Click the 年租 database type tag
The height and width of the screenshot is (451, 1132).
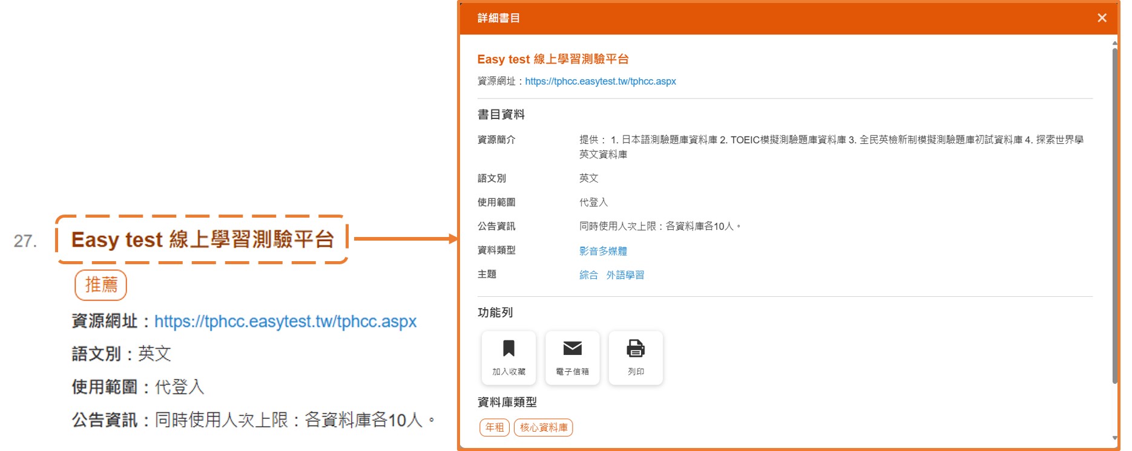coord(495,427)
